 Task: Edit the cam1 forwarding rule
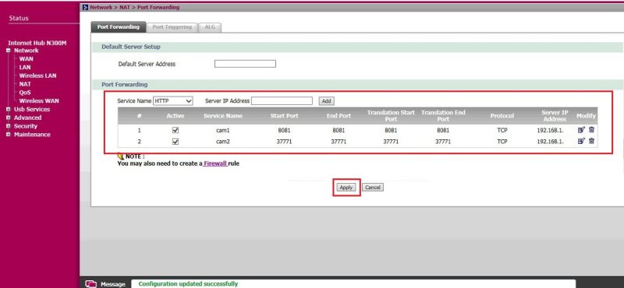pos(581,130)
